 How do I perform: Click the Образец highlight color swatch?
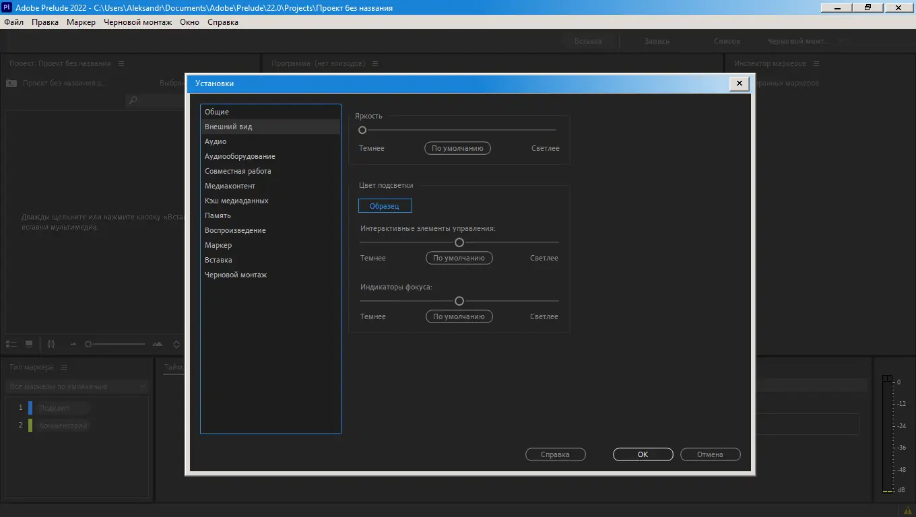pos(385,206)
